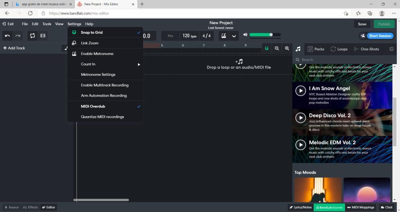Play the lower Melodic EDM Vol. 2 pack

click(301, 145)
